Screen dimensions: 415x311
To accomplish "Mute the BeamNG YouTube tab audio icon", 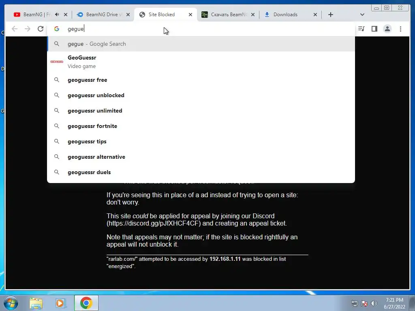I will (x=57, y=15).
